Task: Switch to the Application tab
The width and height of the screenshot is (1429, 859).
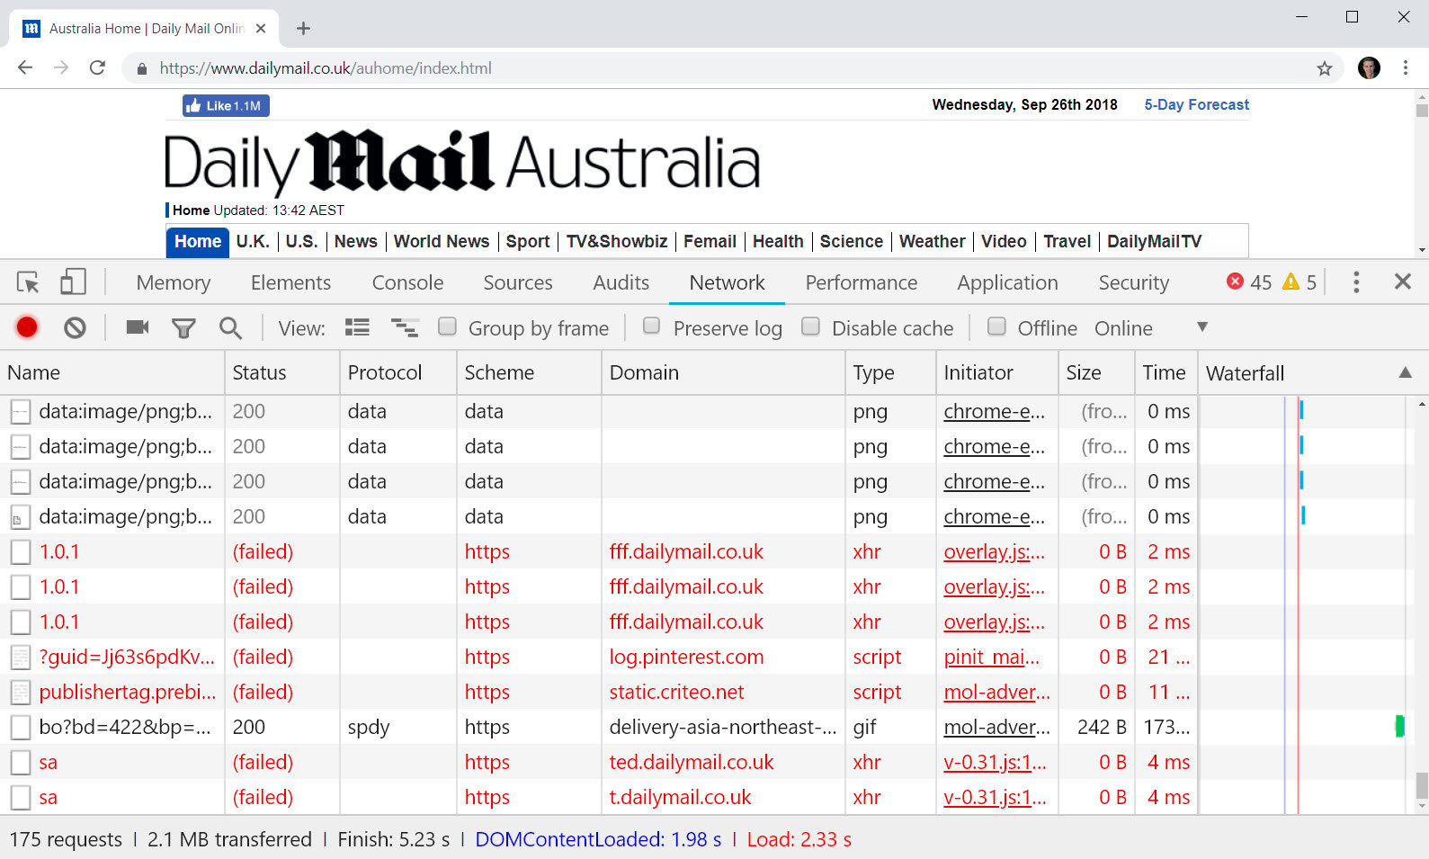Action: point(1007,282)
